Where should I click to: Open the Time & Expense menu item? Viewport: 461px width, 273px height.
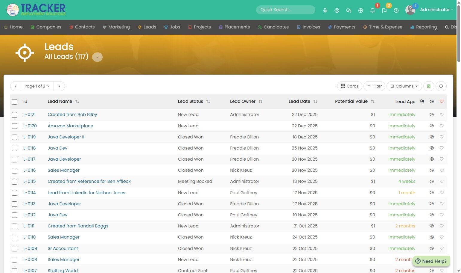point(383,27)
